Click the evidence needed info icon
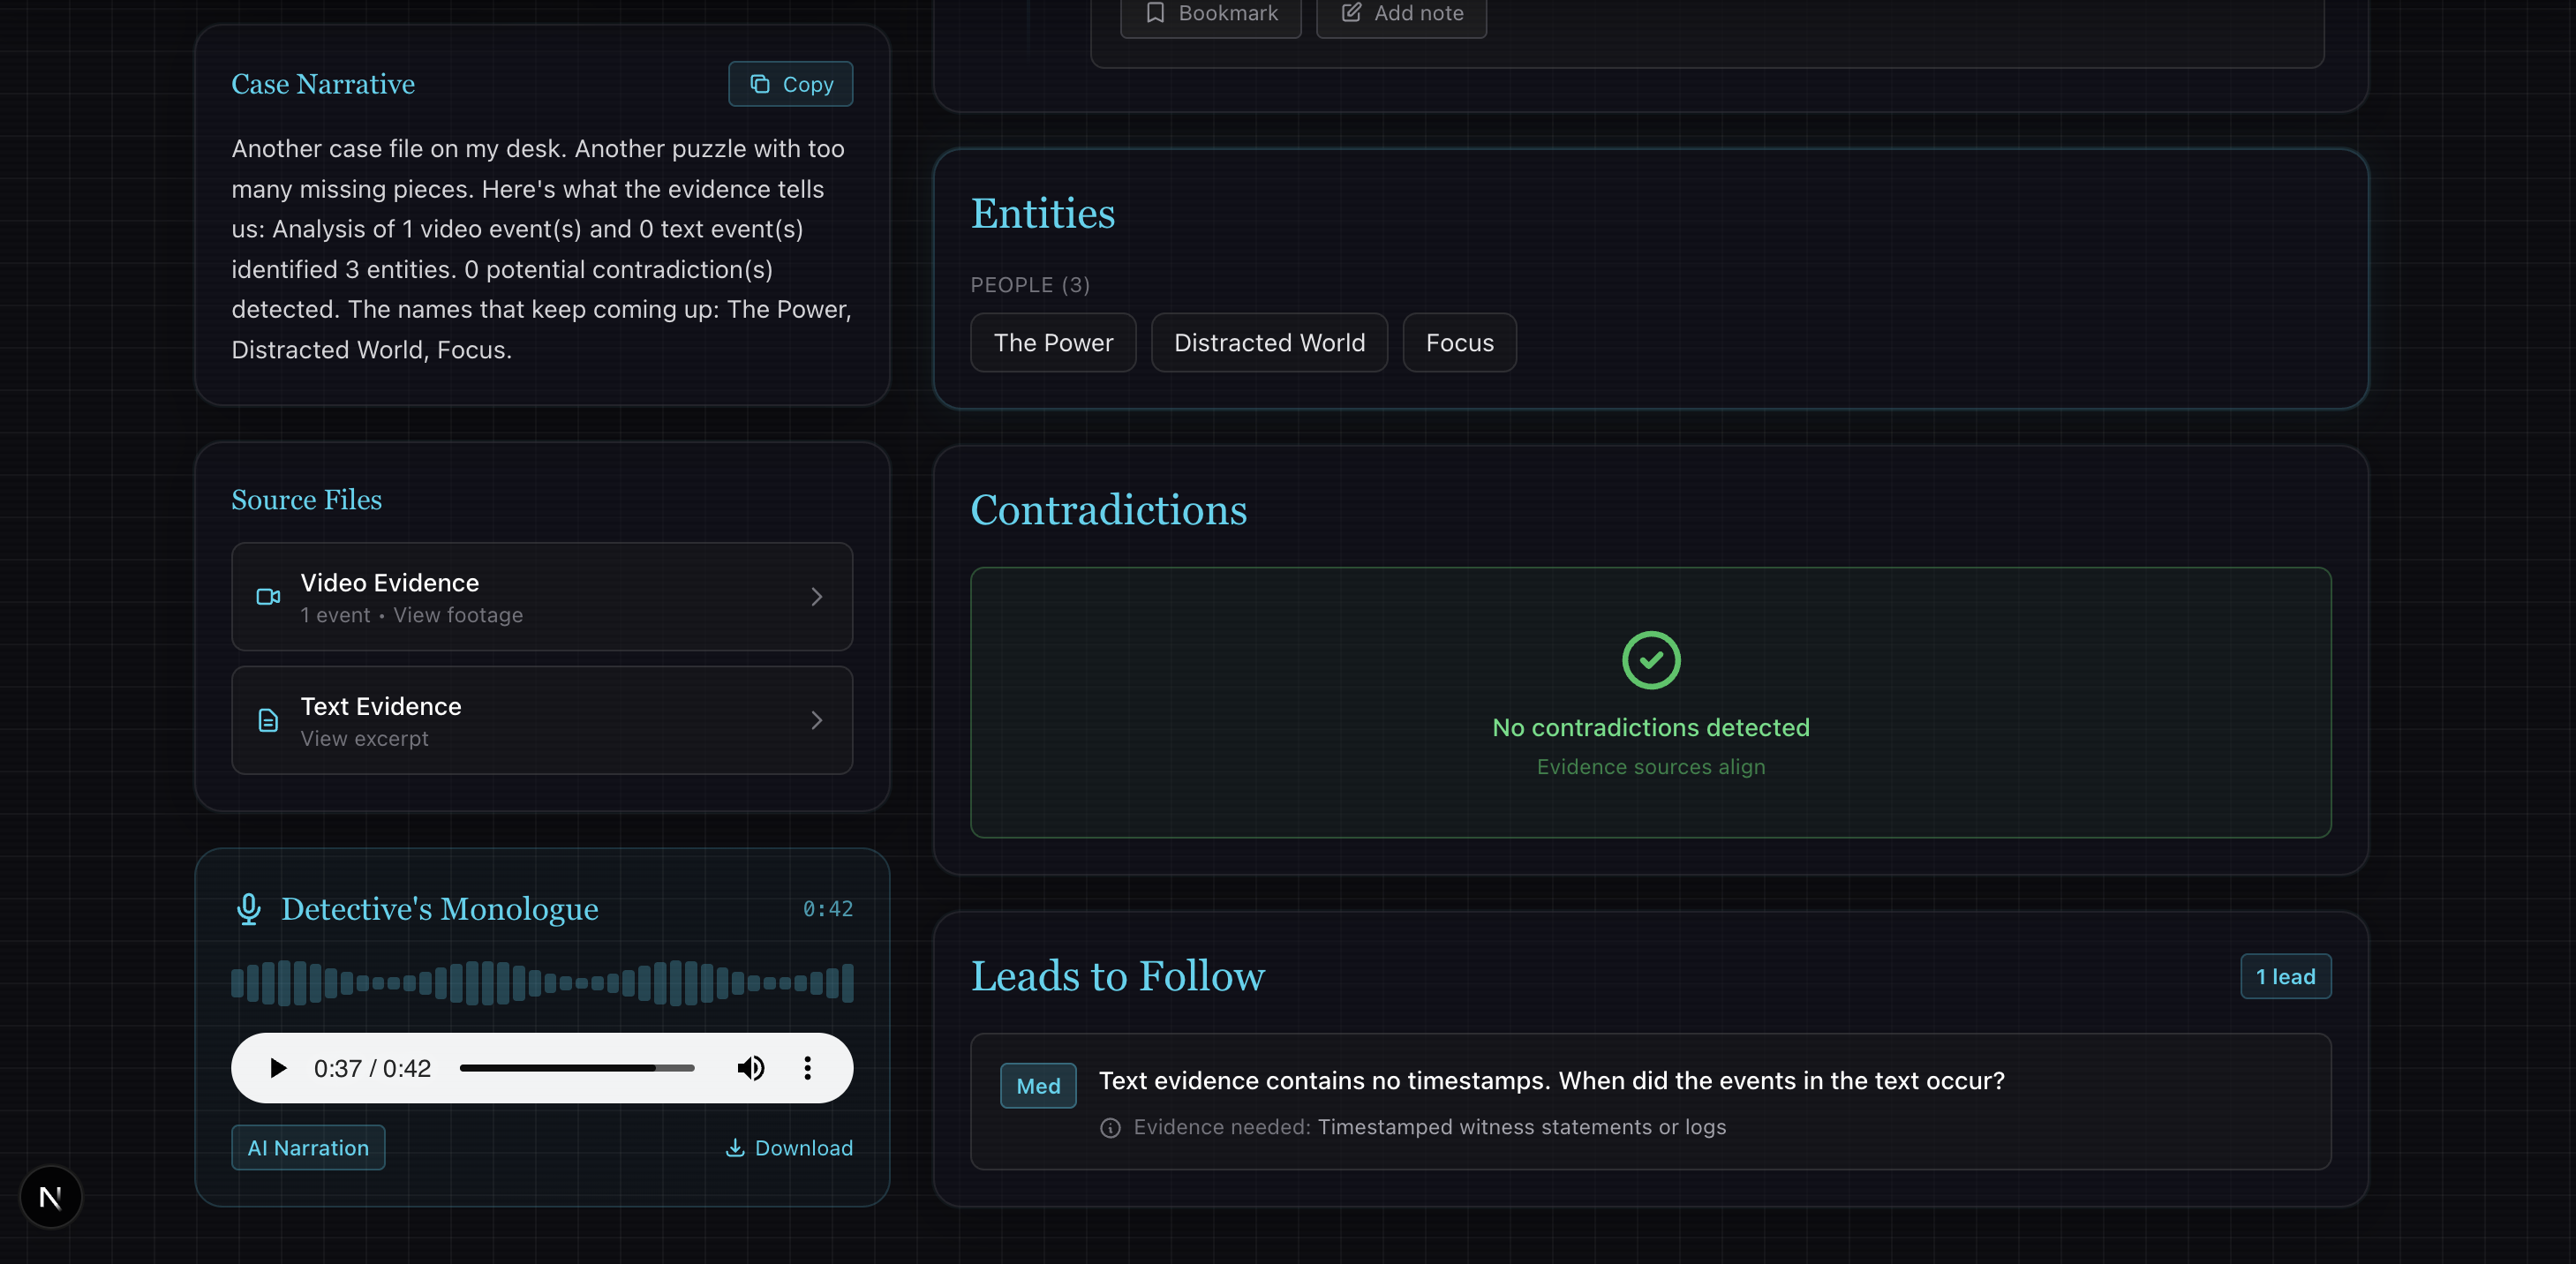The width and height of the screenshot is (2576, 1264). (1110, 1128)
